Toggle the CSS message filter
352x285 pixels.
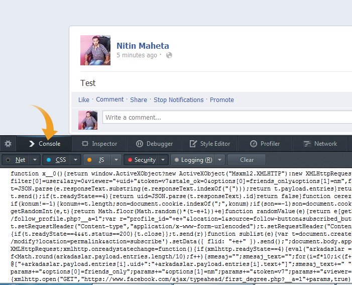pyautogui.click(x=56, y=160)
